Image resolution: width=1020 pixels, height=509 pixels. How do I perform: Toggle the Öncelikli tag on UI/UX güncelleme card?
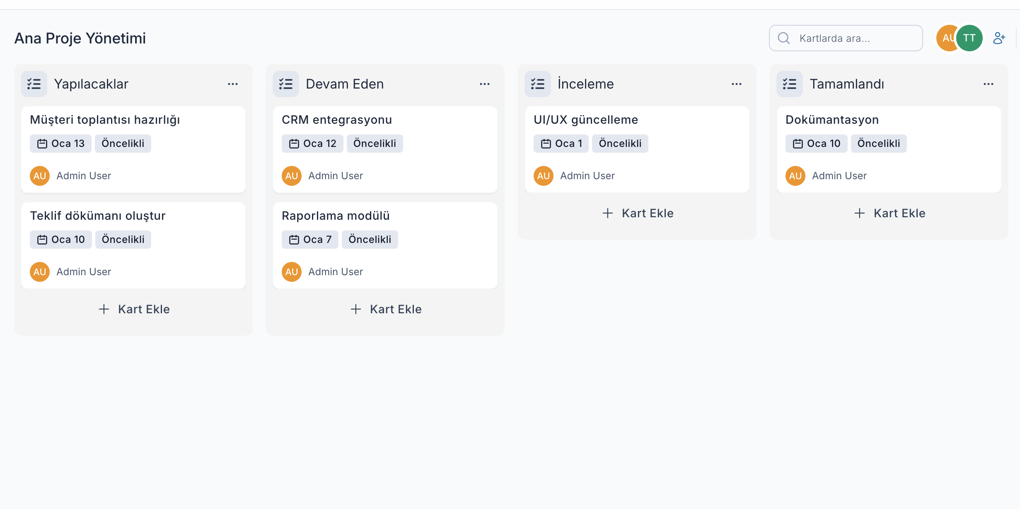620,143
